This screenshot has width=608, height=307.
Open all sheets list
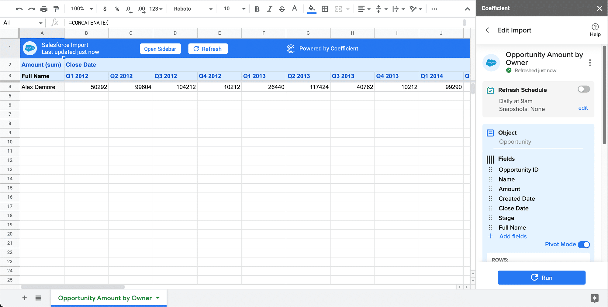click(x=38, y=298)
